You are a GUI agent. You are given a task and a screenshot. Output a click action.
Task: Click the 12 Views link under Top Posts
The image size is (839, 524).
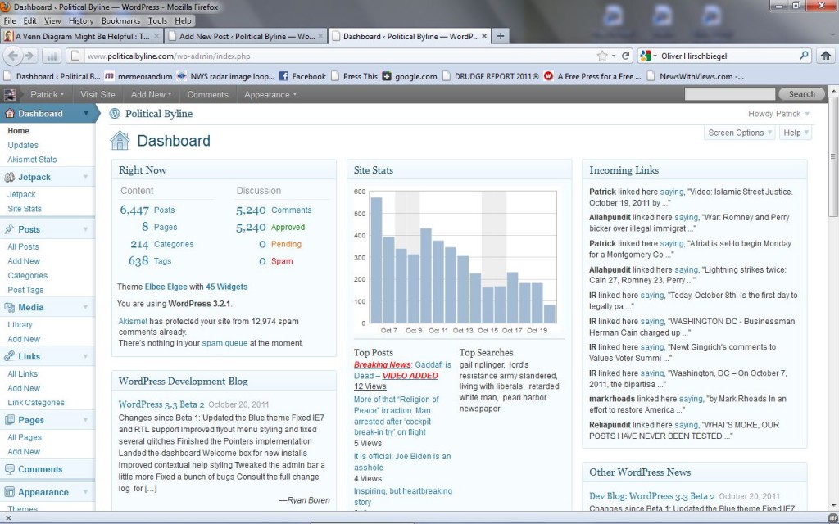coord(370,386)
